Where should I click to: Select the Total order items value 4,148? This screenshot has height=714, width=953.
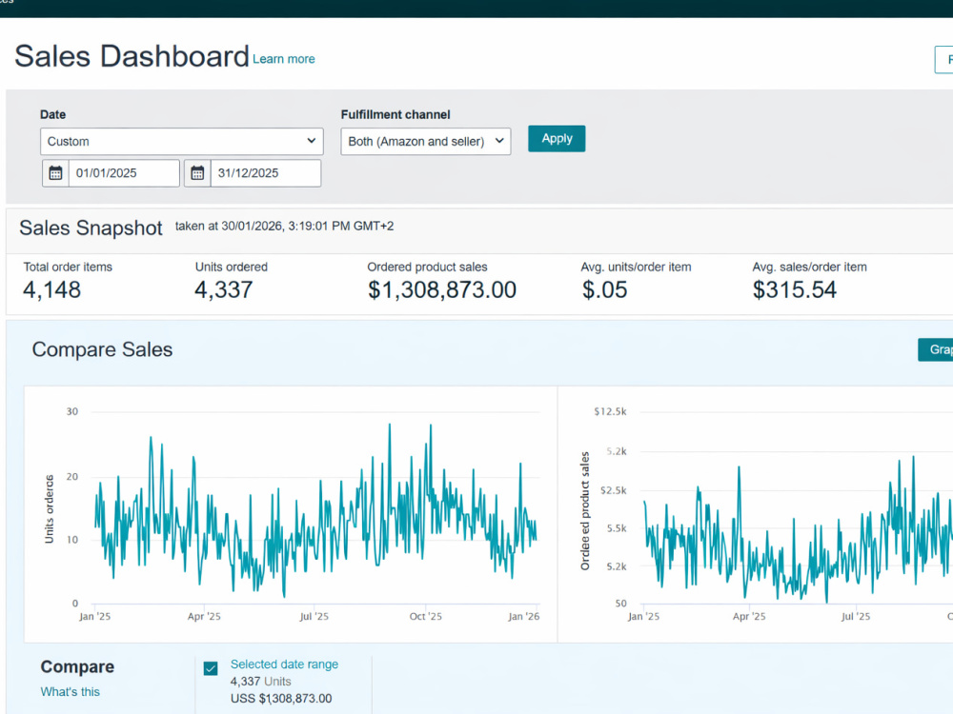[51, 289]
